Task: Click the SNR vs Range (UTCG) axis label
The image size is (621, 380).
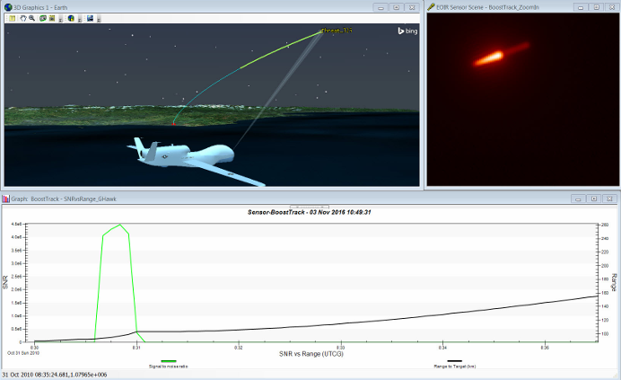Action: point(310,353)
